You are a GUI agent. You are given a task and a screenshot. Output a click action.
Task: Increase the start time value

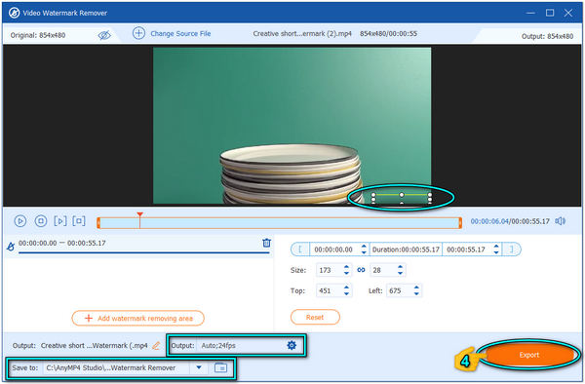(x=364, y=247)
